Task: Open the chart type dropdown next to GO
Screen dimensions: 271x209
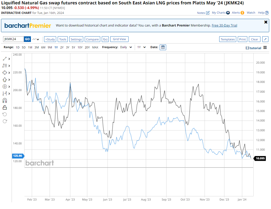Action: click(36, 39)
